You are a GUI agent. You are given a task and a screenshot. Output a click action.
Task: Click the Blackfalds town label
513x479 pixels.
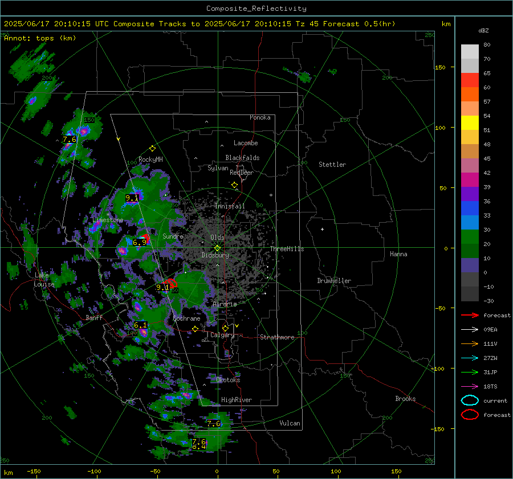pos(242,158)
